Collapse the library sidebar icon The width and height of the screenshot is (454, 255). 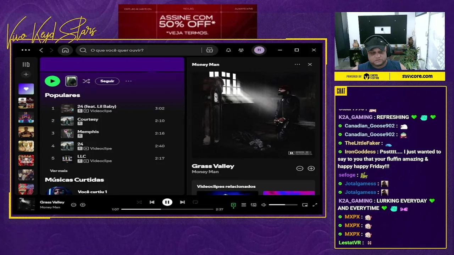26,64
